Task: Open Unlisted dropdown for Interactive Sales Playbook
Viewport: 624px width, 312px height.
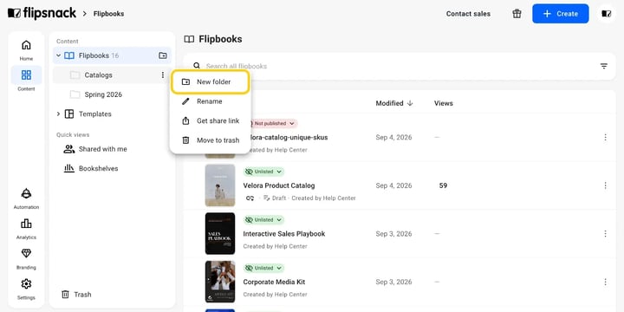Action: 263,219
